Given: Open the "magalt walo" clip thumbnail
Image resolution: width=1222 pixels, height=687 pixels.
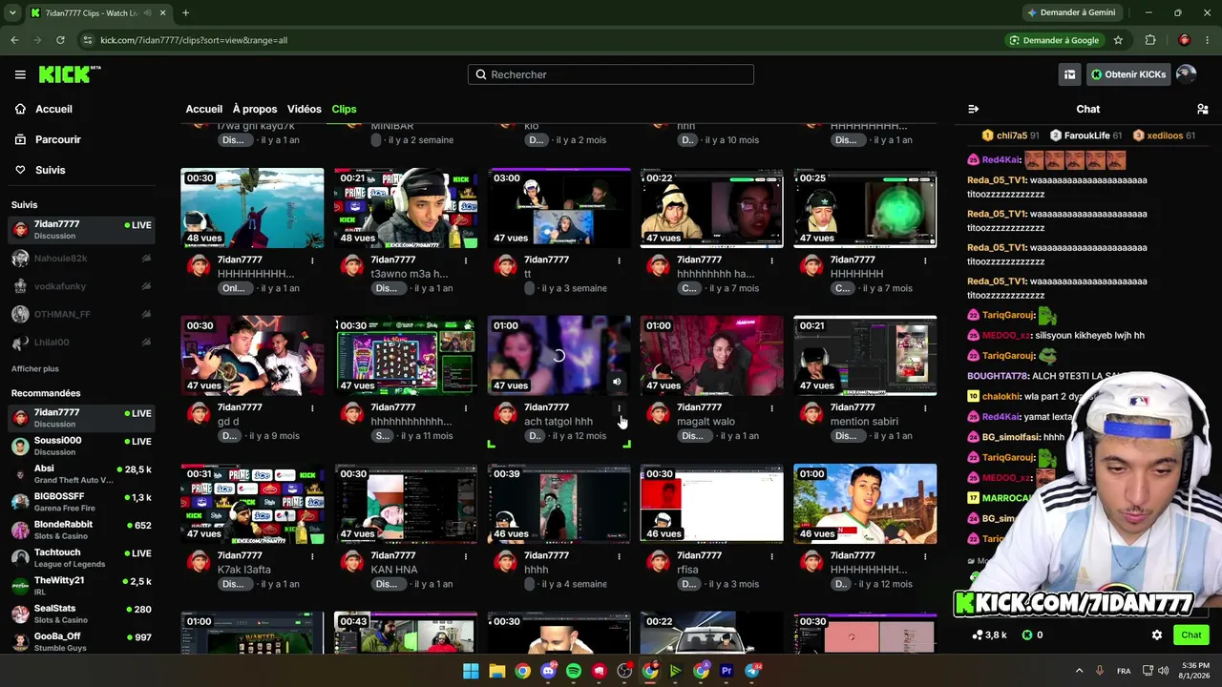Looking at the screenshot, I should pos(711,356).
